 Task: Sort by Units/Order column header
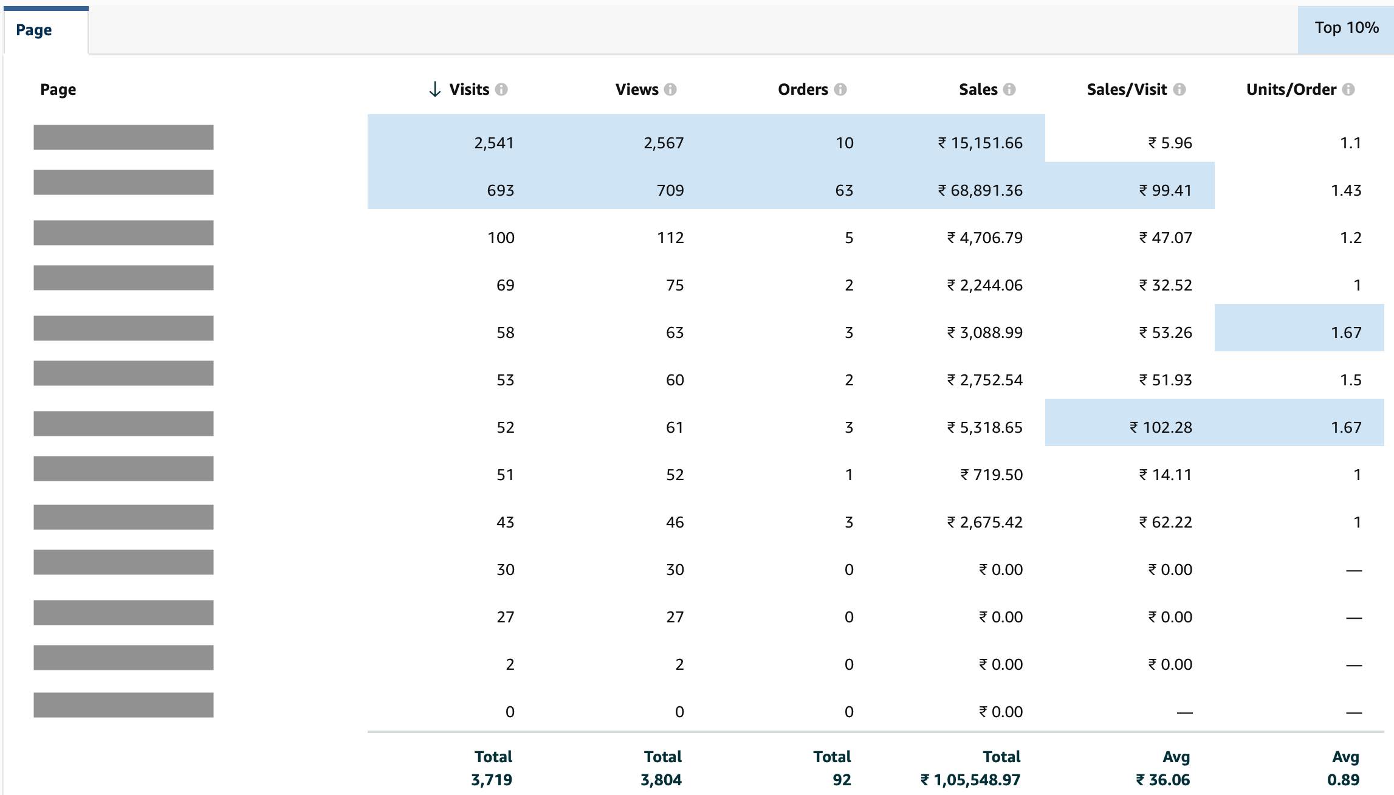tap(1291, 89)
